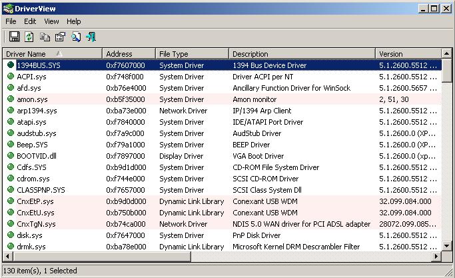Screen dimensions: 455x278
Task: Open the View menu
Action: 51,21
